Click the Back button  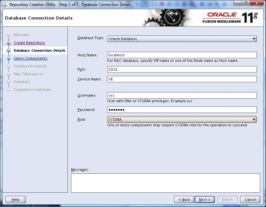(184, 200)
